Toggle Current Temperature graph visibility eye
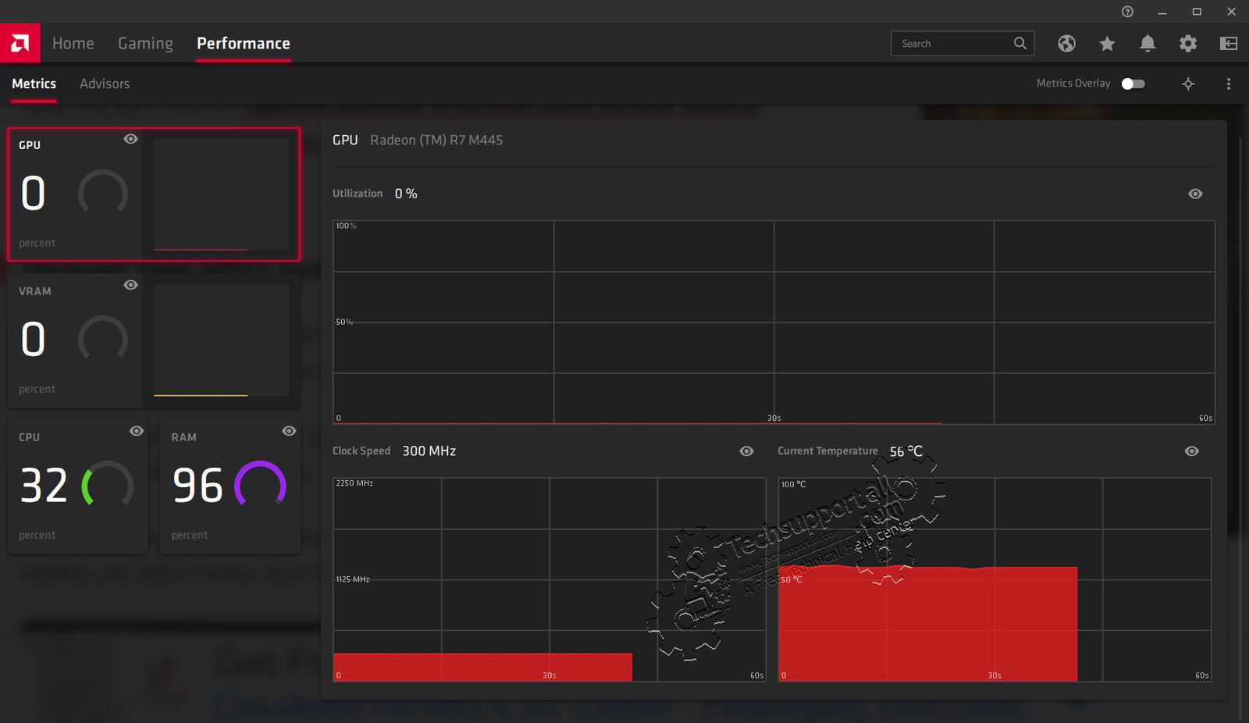 [1191, 451]
